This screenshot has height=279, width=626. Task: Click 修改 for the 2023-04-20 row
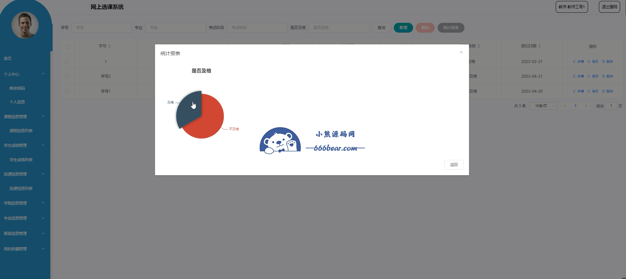pyautogui.click(x=593, y=91)
